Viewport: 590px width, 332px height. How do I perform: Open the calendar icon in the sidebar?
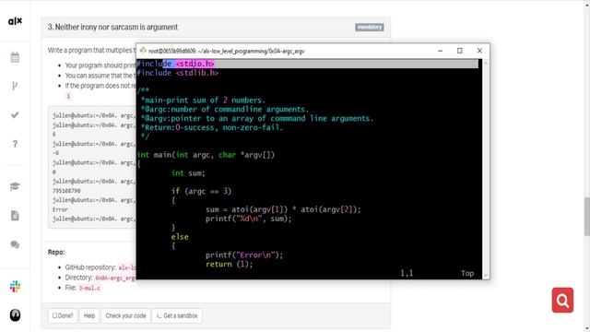(x=15, y=57)
